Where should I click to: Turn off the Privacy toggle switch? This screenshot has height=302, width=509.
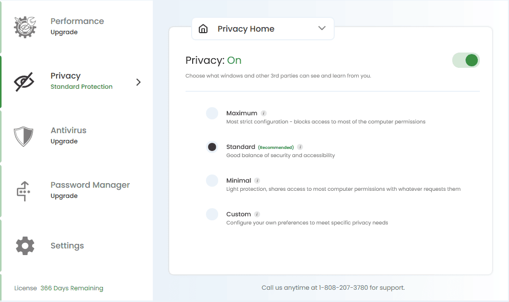(466, 61)
